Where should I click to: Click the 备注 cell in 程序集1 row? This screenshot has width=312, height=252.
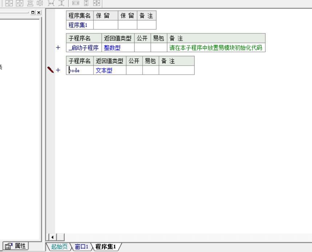click(147, 25)
